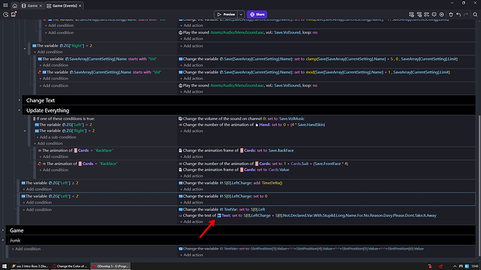
Task: Open the project history clock icon
Action: [x=6, y=15]
